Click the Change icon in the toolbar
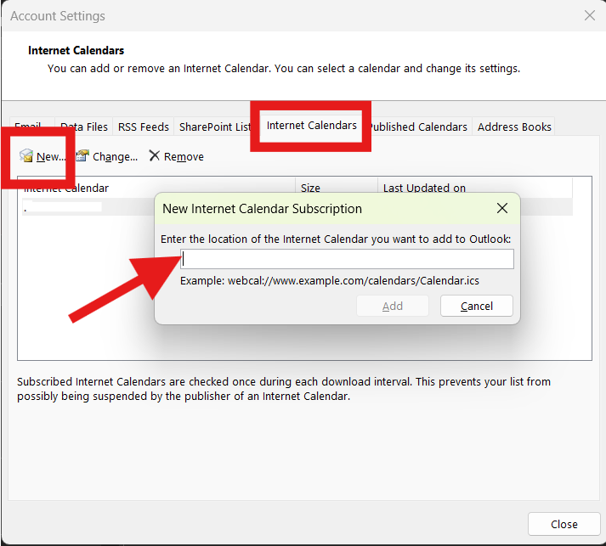 tap(82, 156)
